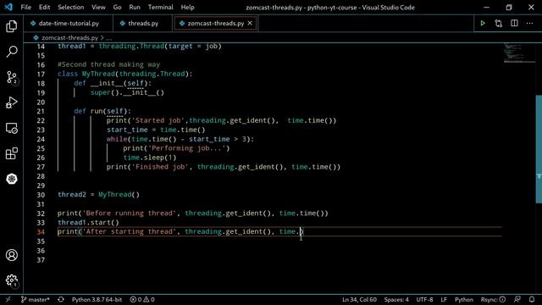Click line number 30
Image resolution: width=542 pixels, height=305 pixels.
tap(41, 195)
